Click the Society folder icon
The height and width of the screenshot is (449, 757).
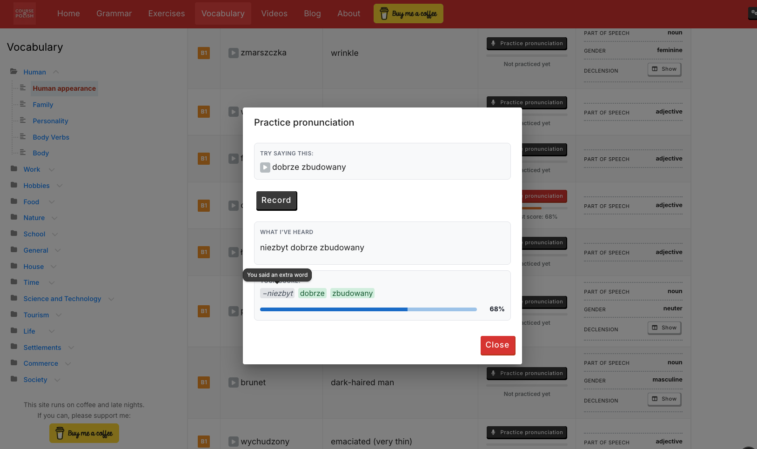click(x=14, y=379)
